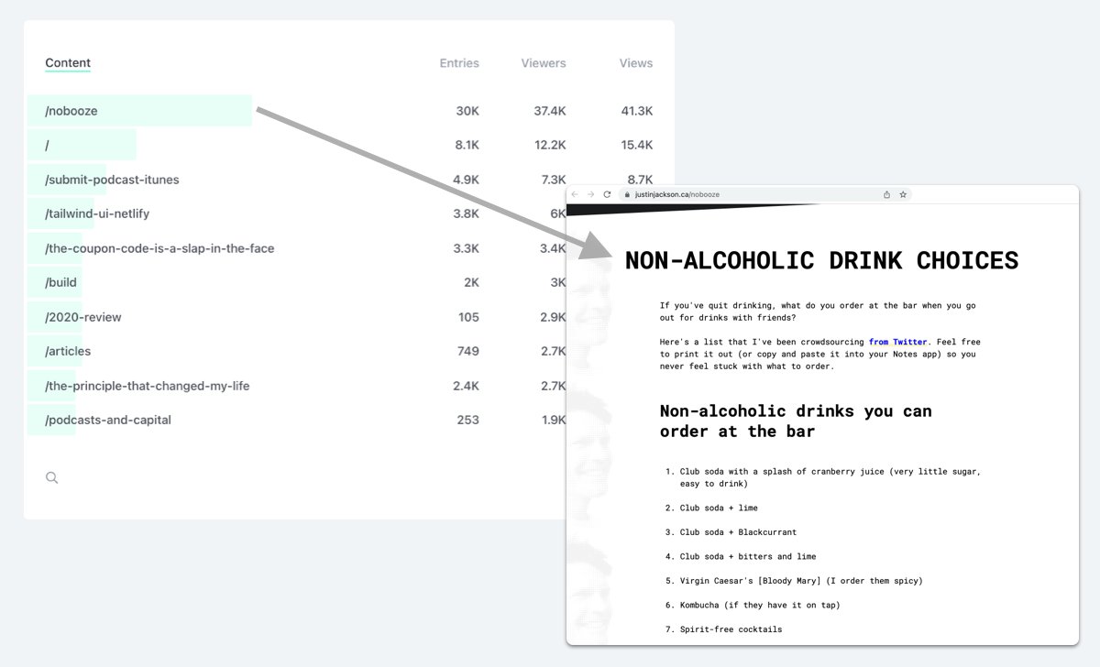Viewport: 1100px width, 667px height.
Task: Sort by Views column header
Action: point(636,63)
